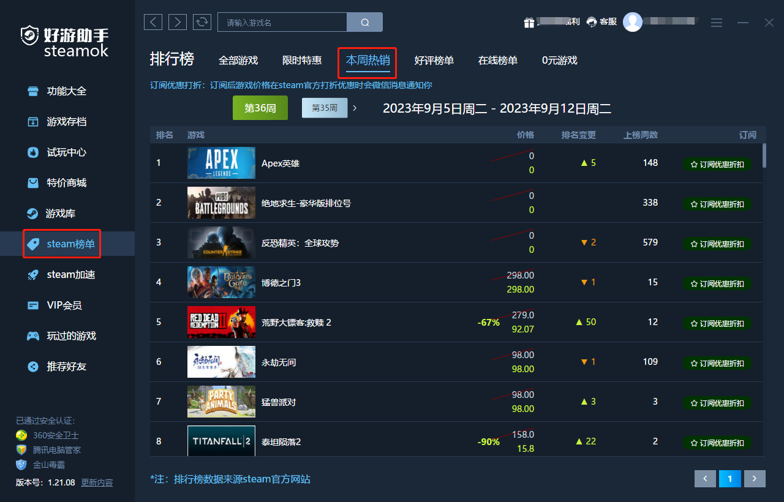Screen dimensions: 784x502
Task: Select page 1 in pagination
Action: pos(730,479)
